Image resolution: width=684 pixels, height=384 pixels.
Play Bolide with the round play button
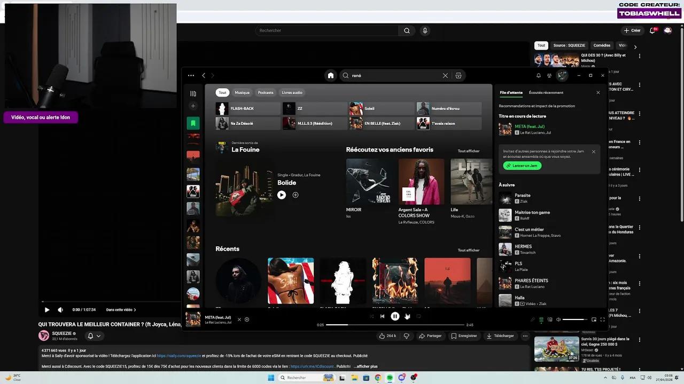click(x=282, y=195)
